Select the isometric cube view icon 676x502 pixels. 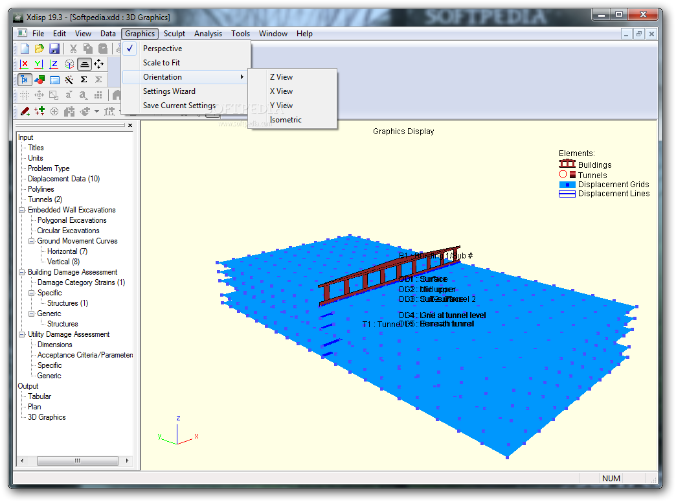[69, 64]
